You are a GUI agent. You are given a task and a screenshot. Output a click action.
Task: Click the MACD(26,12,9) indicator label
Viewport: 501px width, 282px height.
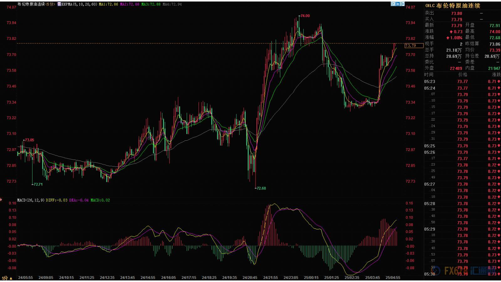[x=31, y=200]
